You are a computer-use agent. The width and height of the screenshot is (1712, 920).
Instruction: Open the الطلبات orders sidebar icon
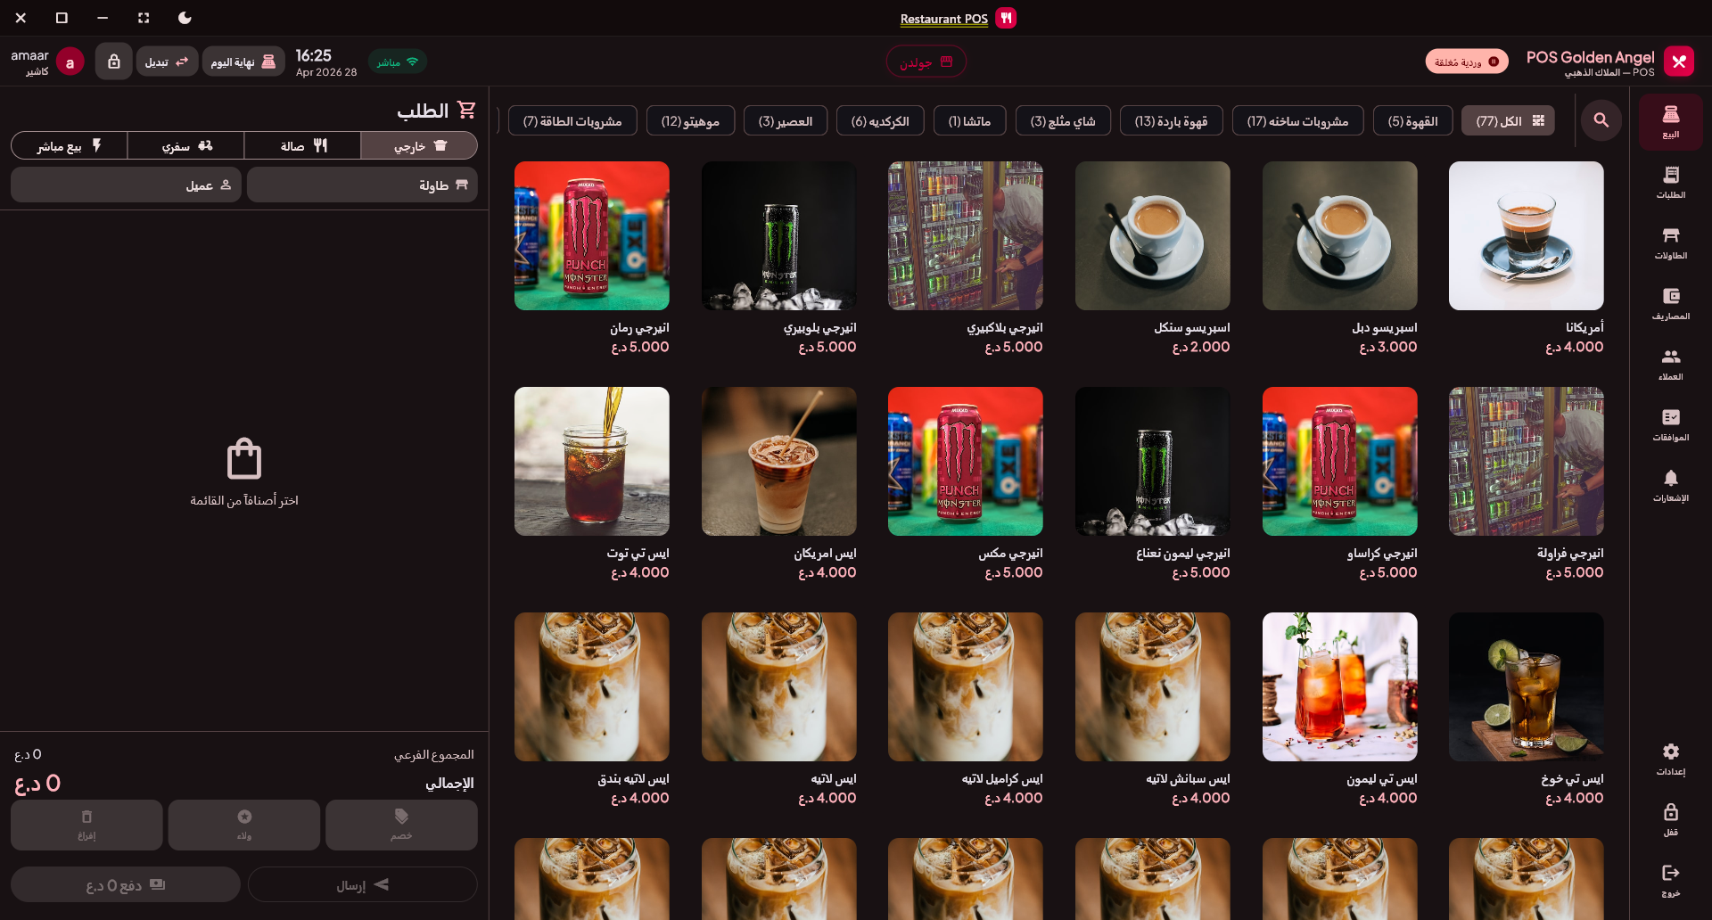coord(1670,182)
